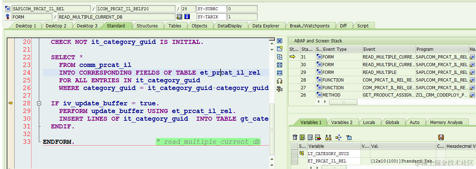Click the tool settings icon below headphones
Image resolution: width=476 pixels, height=169 pixels.
point(280,89)
